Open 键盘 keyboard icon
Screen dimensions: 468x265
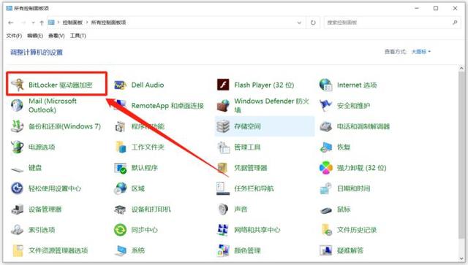(17, 169)
